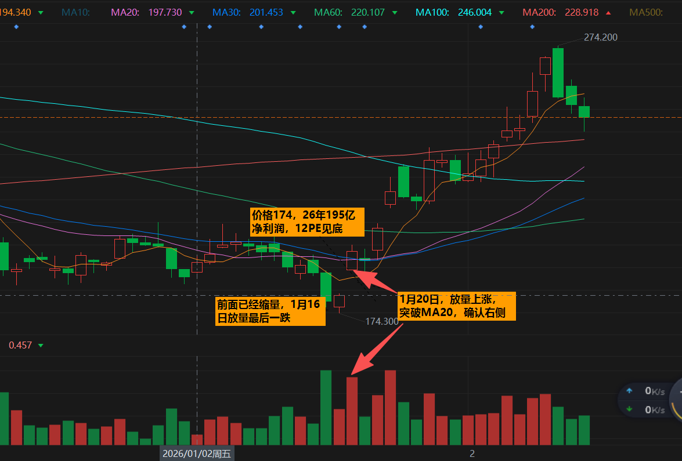This screenshot has width=682, height=461.
Task: Click the 228.918 MA200 value
Action: point(582,13)
